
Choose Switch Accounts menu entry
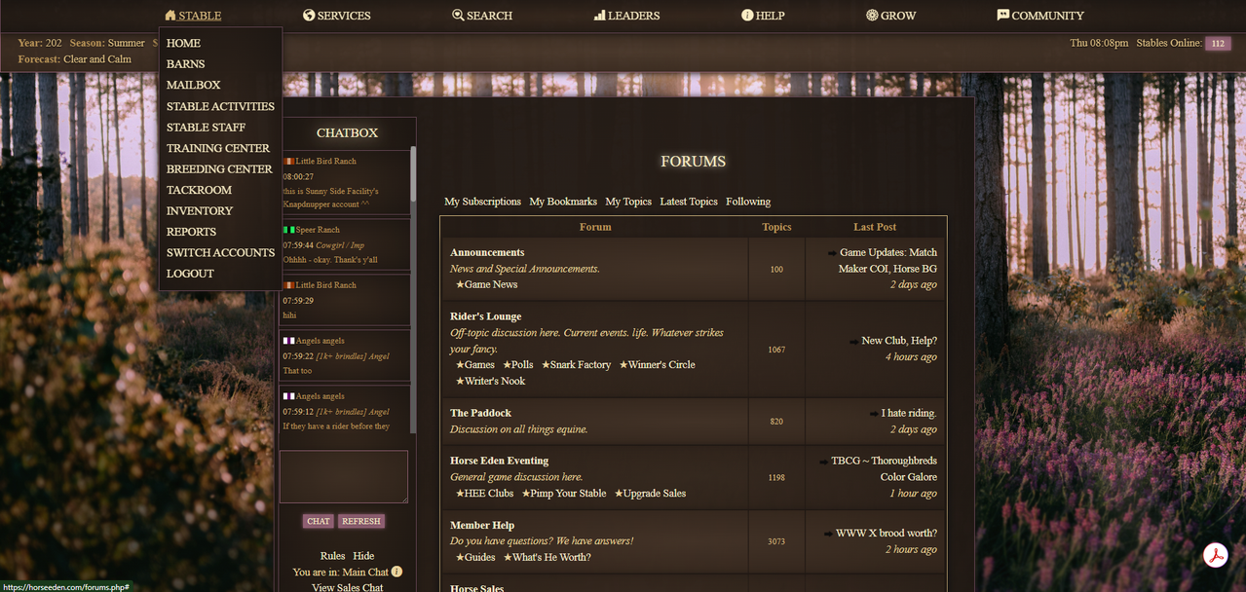pyautogui.click(x=220, y=252)
